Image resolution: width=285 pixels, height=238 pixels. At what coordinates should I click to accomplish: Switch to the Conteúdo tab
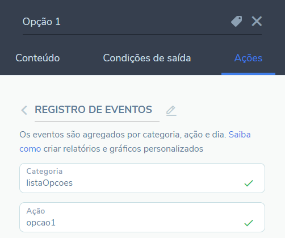click(37, 58)
